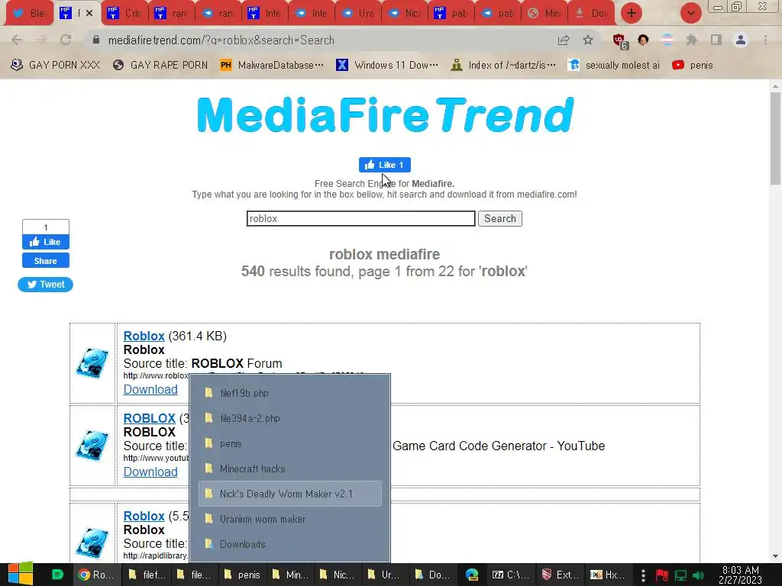Switch to the 'Dov' downloads tab
Screen dimensions: 782x586
coord(592,14)
